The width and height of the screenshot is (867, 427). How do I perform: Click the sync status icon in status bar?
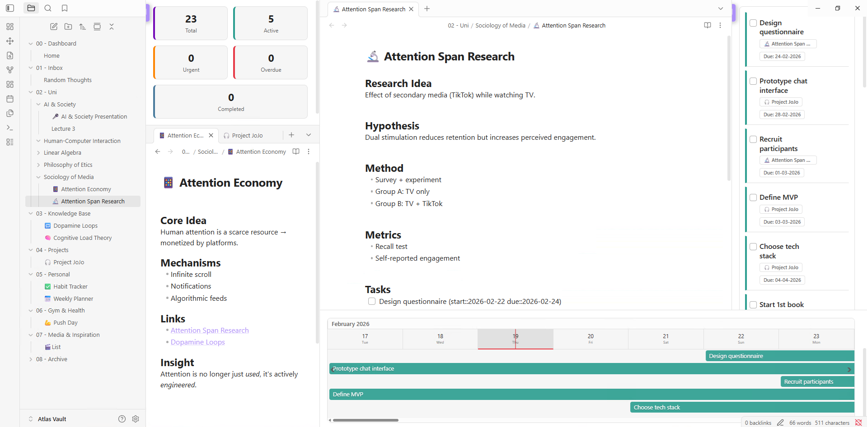tap(858, 422)
